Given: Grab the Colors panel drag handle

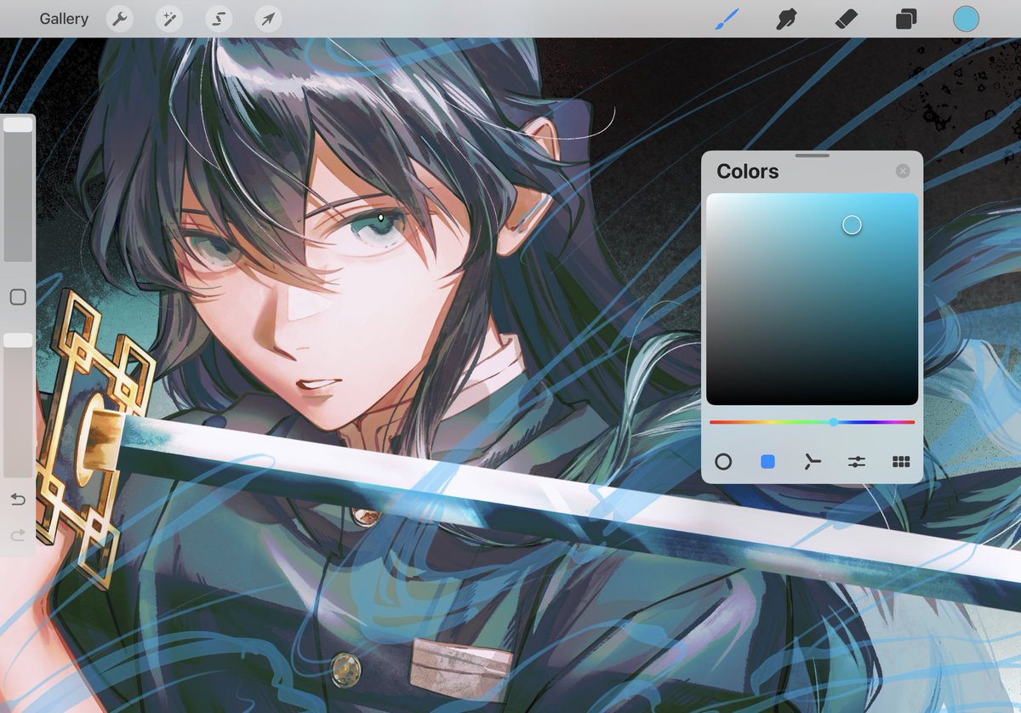Looking at the screenshot, I should point(813,156).
